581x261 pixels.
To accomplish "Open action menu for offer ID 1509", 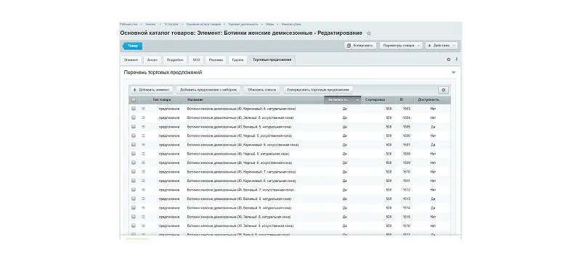I will [x=143, y=162].
